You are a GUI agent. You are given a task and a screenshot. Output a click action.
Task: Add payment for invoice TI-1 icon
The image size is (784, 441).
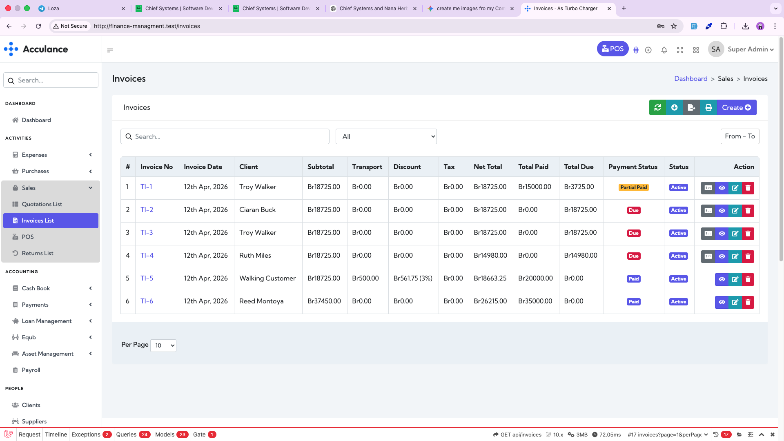[x=708, y=188]
